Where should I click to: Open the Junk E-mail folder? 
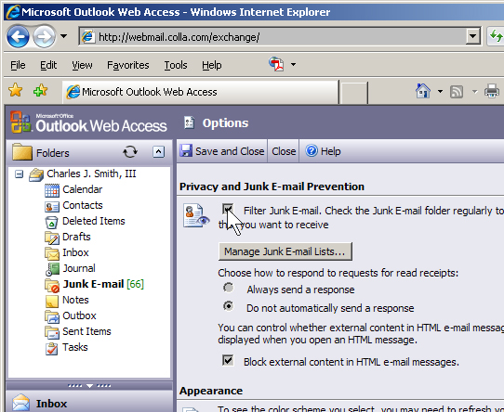(93, 284)
